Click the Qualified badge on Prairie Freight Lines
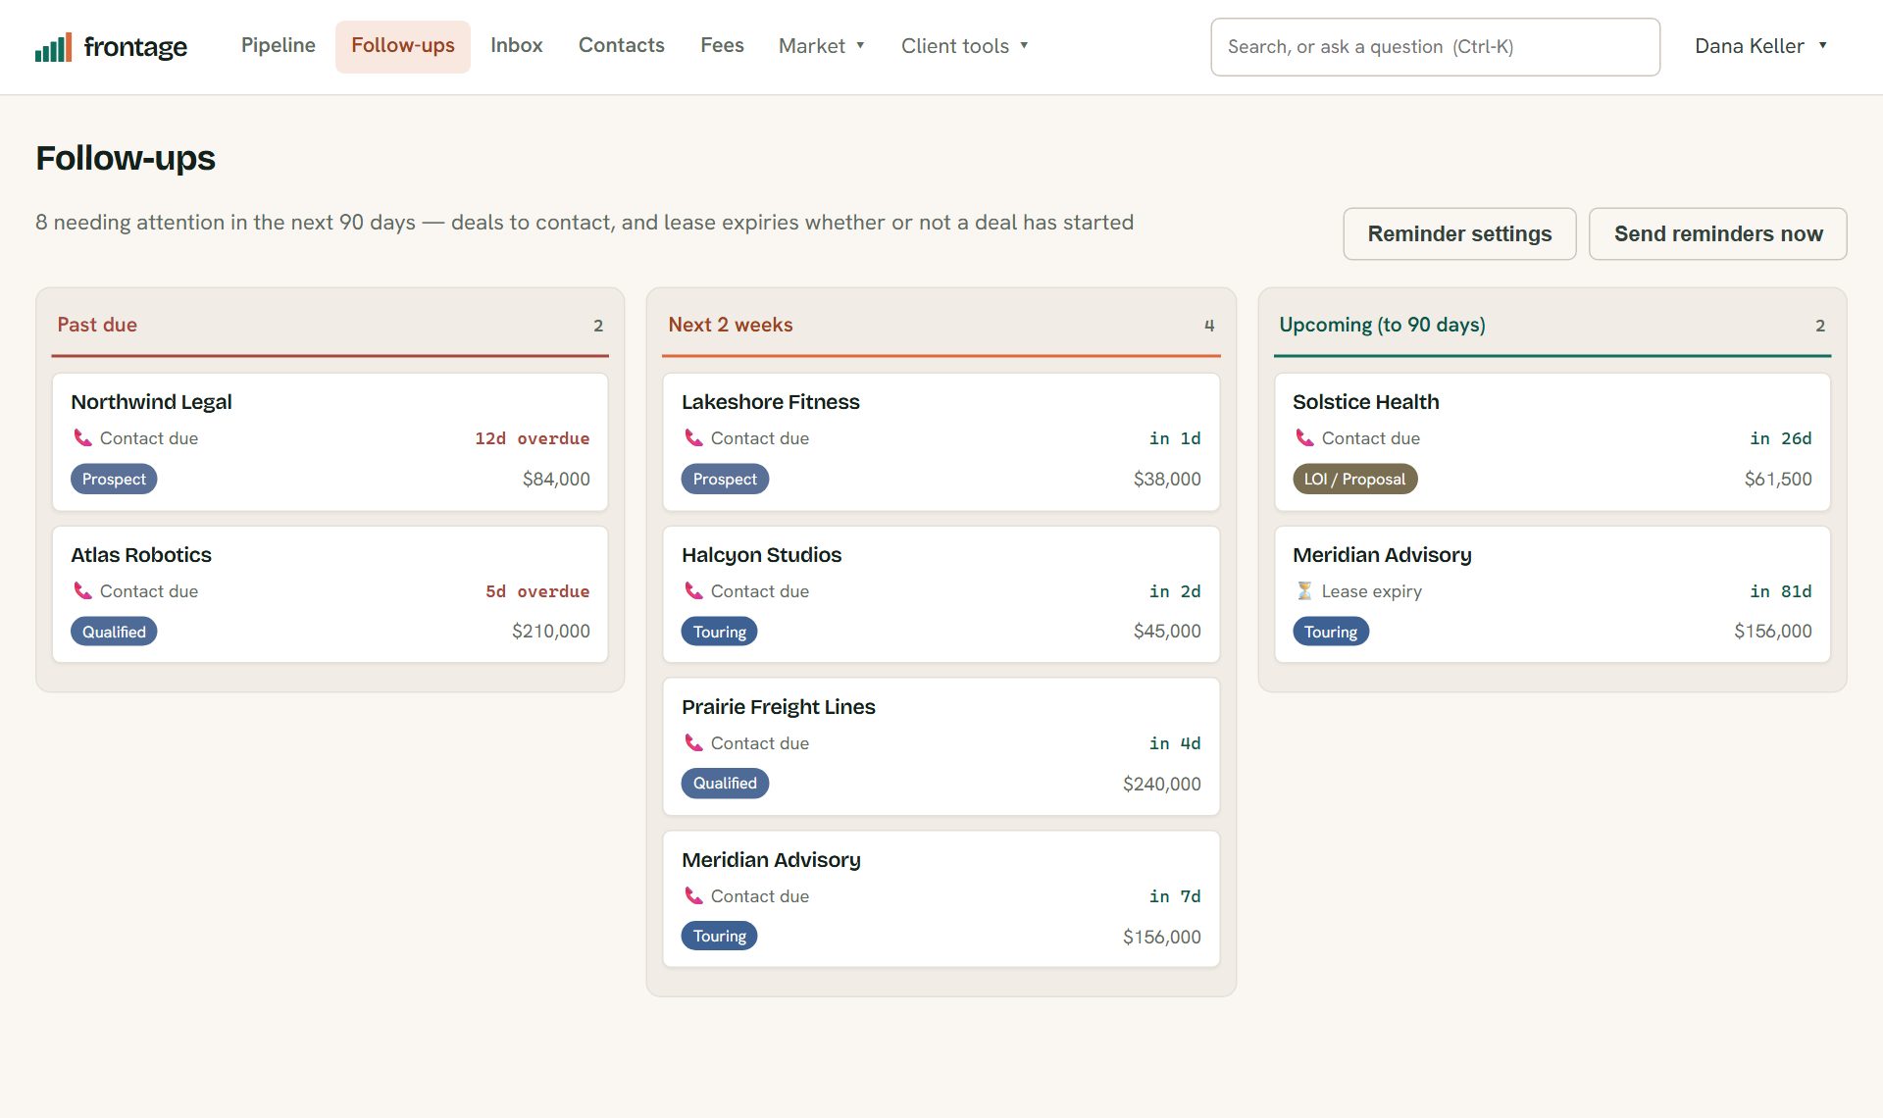Viewport: 1883px width, 1118px height. 725,783
